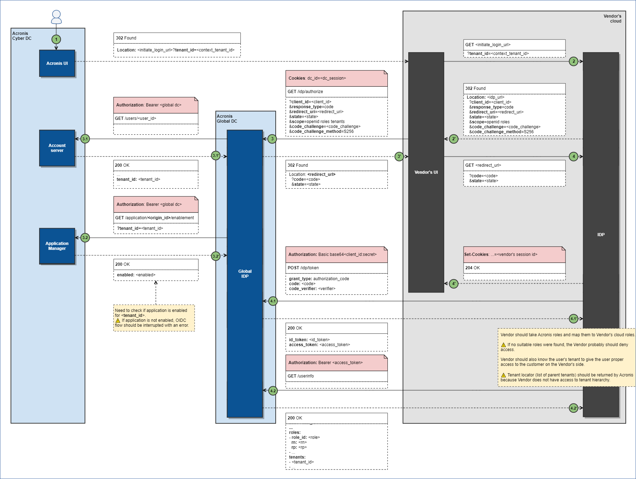Click warning icon beside 'If application is not enabled'
Image resolution: width=636 pixels, height=479 pixels.
coord(118,320)
